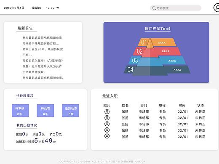Click the 姓名 column header
The width and height of the screenshot is (219, 164).
click(x=125, y=105)
